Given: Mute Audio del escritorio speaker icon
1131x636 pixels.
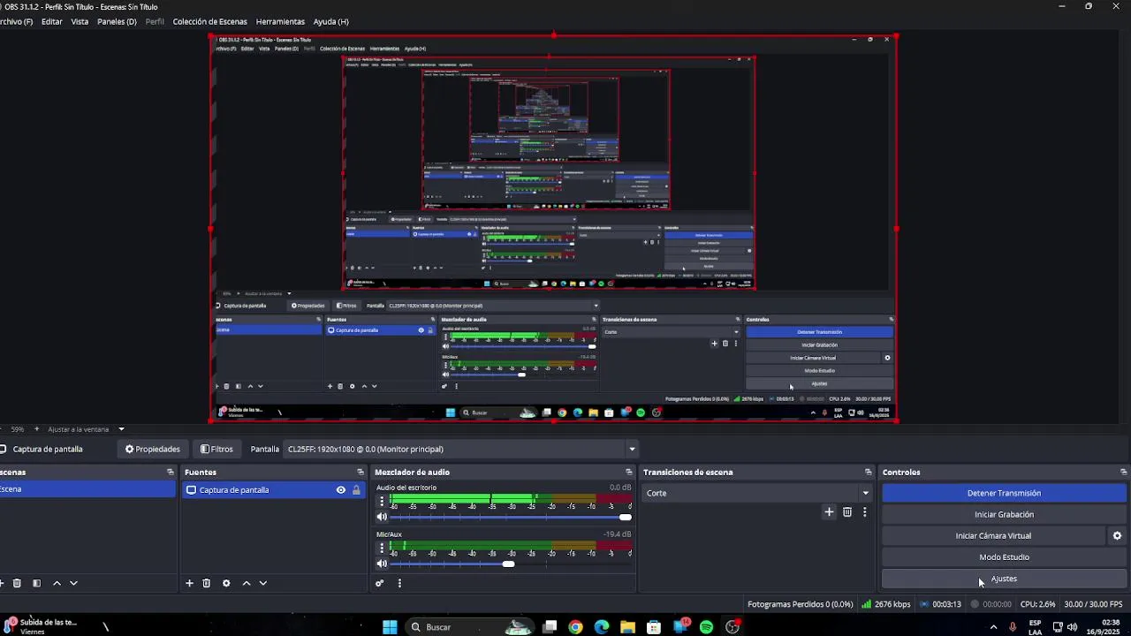Looking at the screenshot, I should pos(382,518).
